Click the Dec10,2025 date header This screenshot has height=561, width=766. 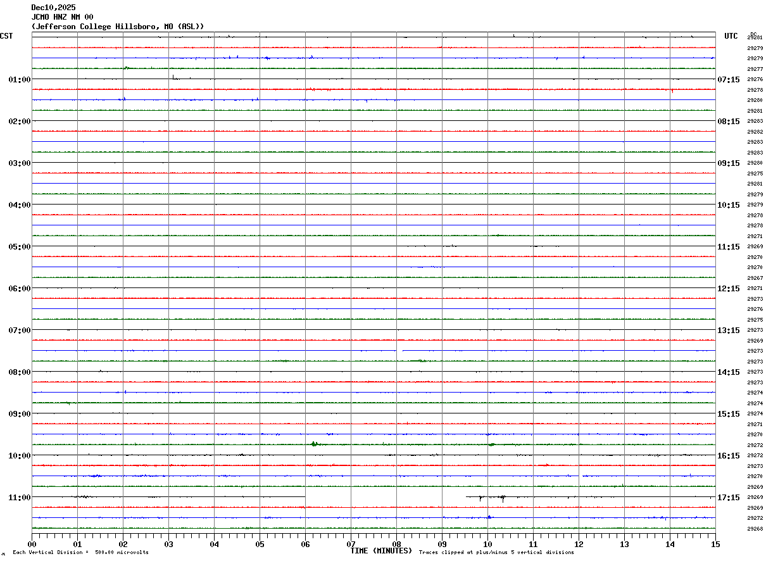[53, 8]
